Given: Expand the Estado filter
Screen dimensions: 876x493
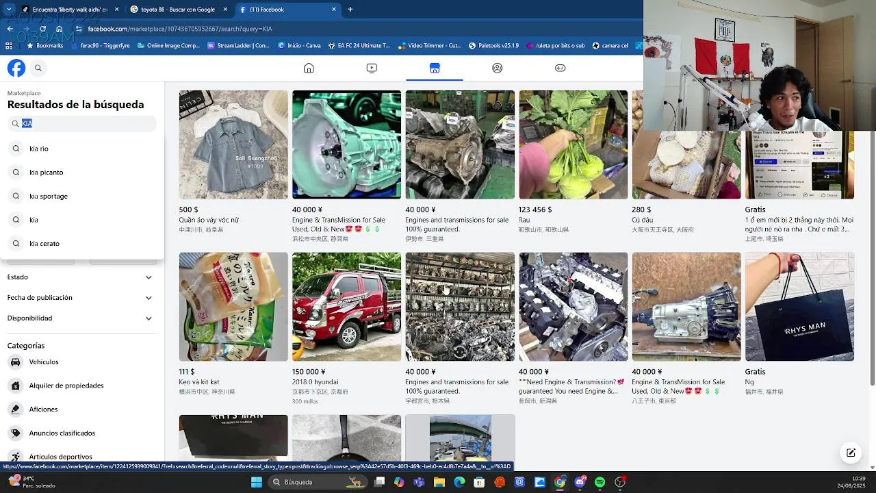Looking at the screenshot, I should (79, 277).
